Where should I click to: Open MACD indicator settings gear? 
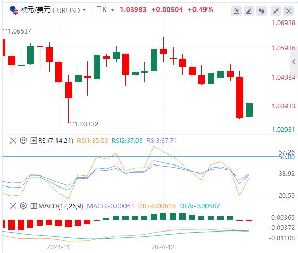[24, 206]
